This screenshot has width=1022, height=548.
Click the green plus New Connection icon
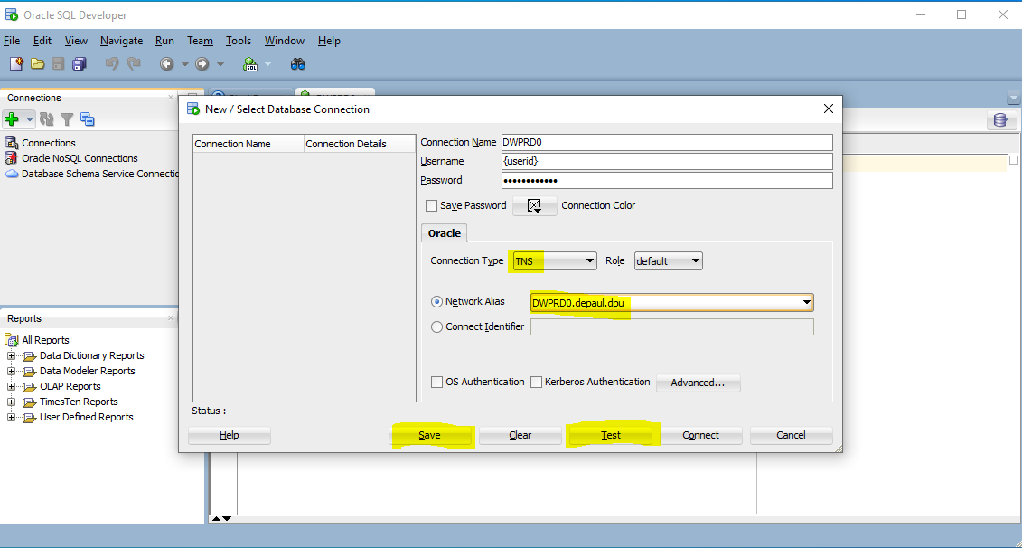click(12, 119)
